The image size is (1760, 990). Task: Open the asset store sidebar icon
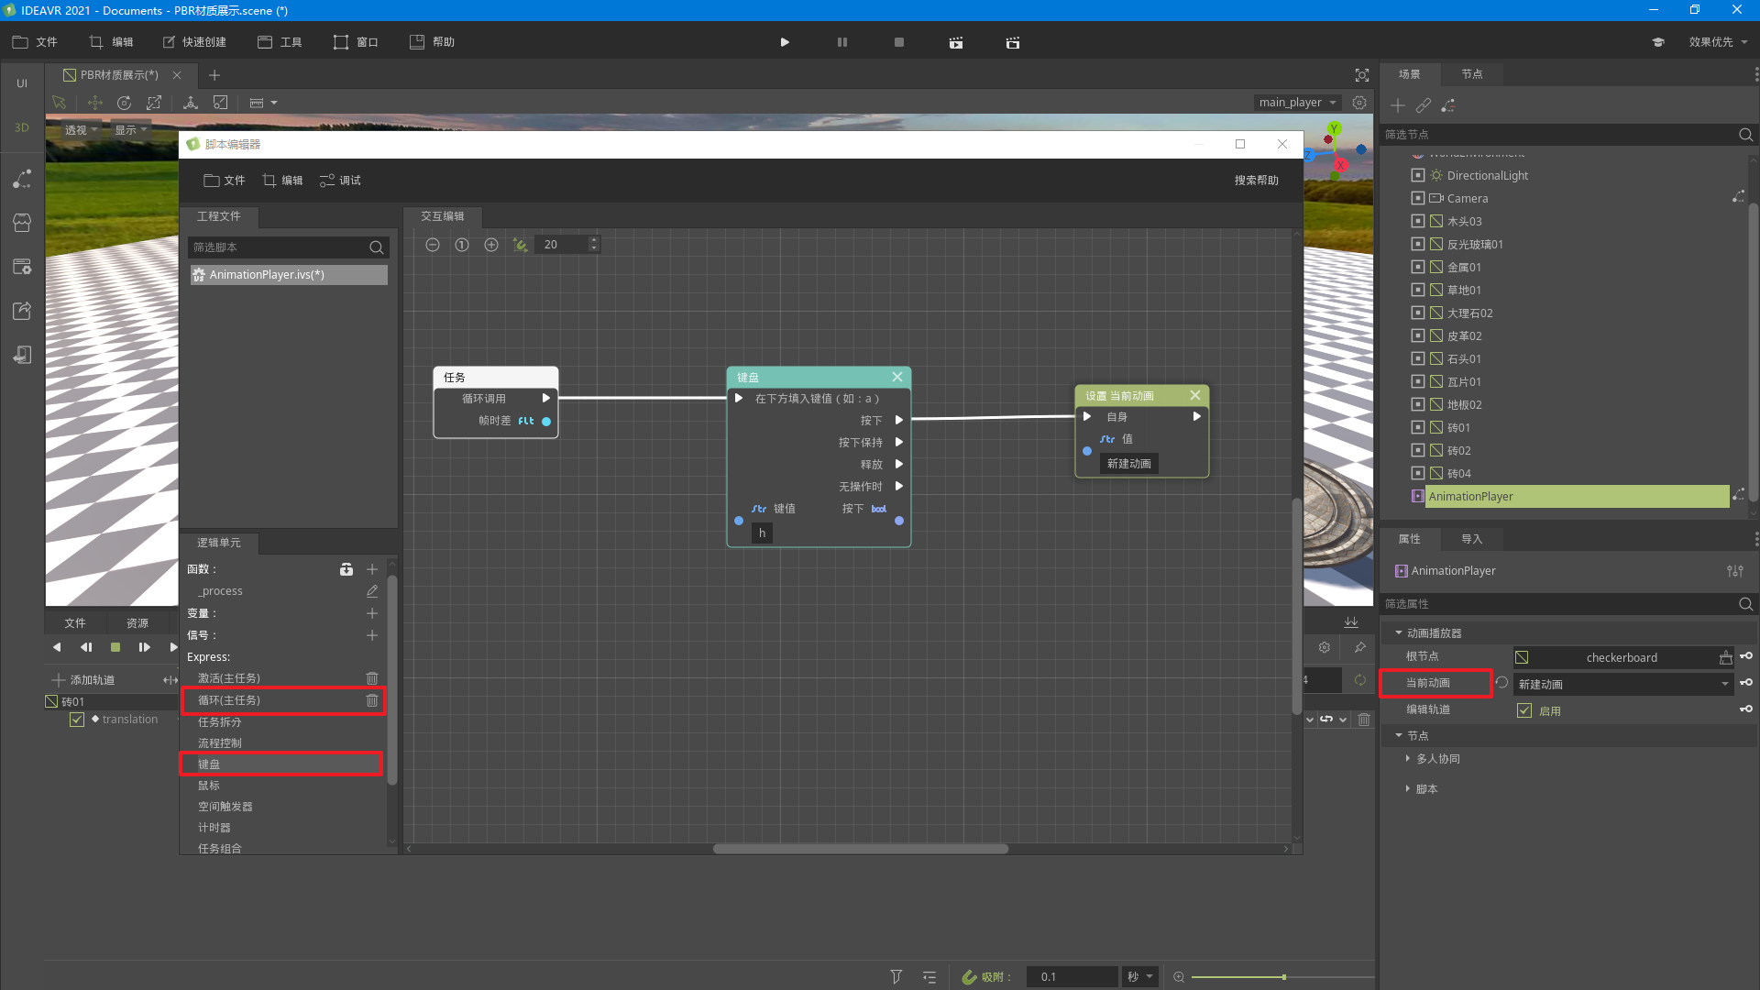tap(22, 223)
